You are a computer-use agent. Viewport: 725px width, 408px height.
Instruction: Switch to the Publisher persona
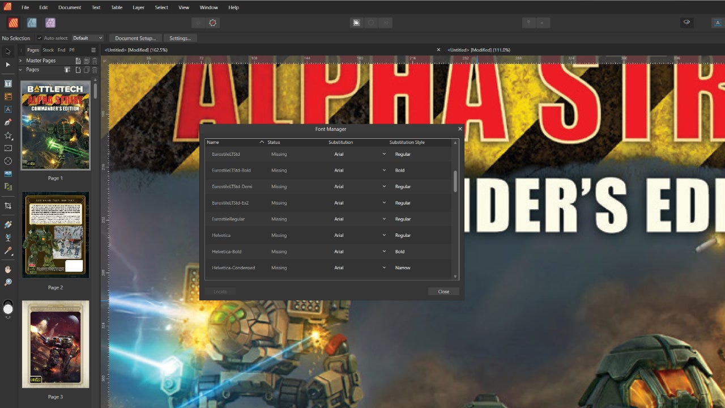tap(12, 23)
